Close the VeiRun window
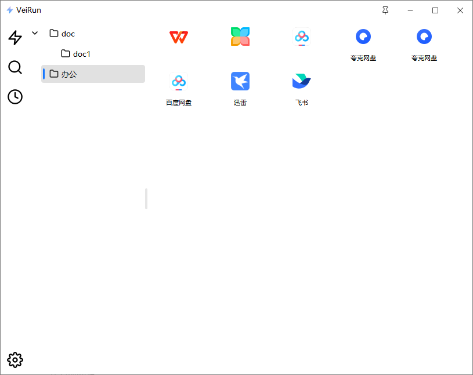The width and height of the screenshot is (473, 375). (460, 10)
